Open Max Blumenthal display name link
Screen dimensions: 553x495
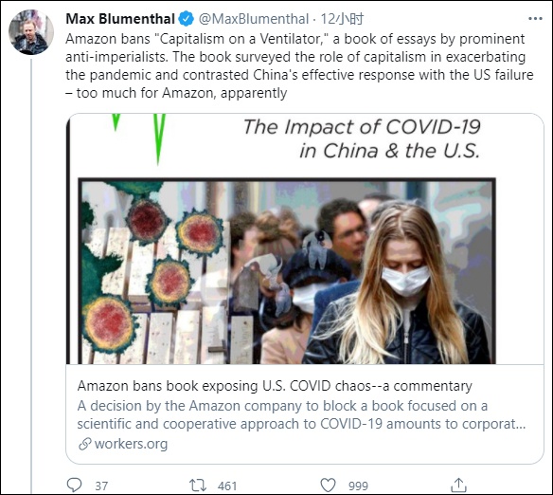[120, 19]
